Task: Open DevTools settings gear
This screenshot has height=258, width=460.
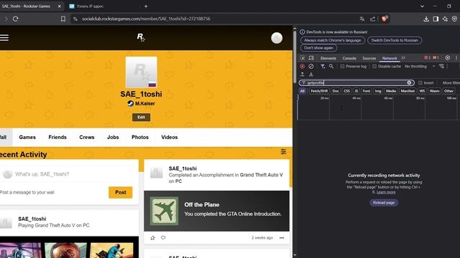Action: [447, 58]
